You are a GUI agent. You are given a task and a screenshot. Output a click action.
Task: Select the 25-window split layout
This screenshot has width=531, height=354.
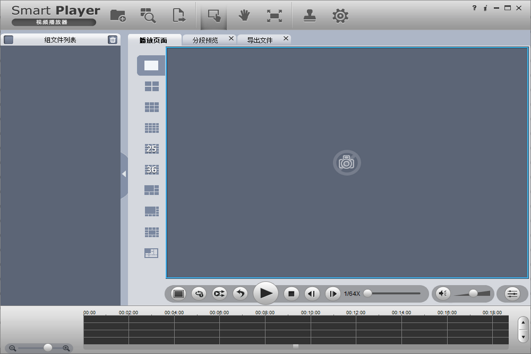pyautogui.click(x=151, y=149)
